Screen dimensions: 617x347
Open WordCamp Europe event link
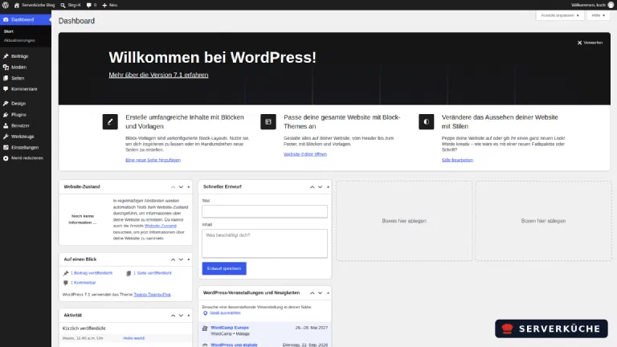click(230, 328)
